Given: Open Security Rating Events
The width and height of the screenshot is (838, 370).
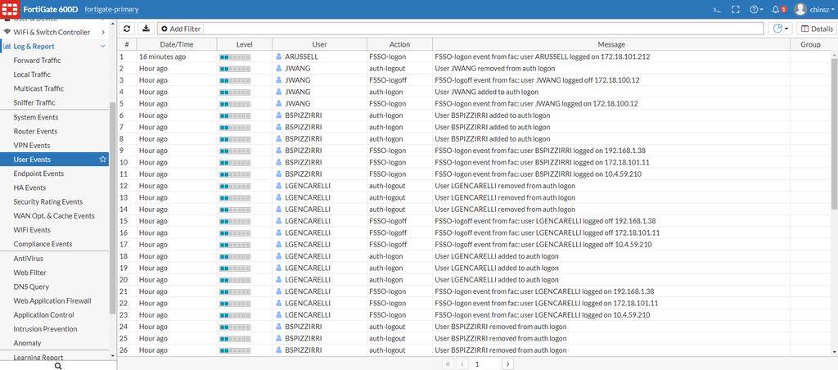Looking at the screenshot, I should tap(48, 201).
